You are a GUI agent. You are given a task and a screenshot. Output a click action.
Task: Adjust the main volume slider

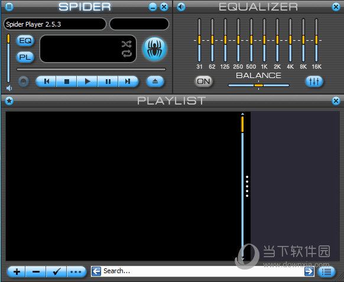tap(8, 58)
